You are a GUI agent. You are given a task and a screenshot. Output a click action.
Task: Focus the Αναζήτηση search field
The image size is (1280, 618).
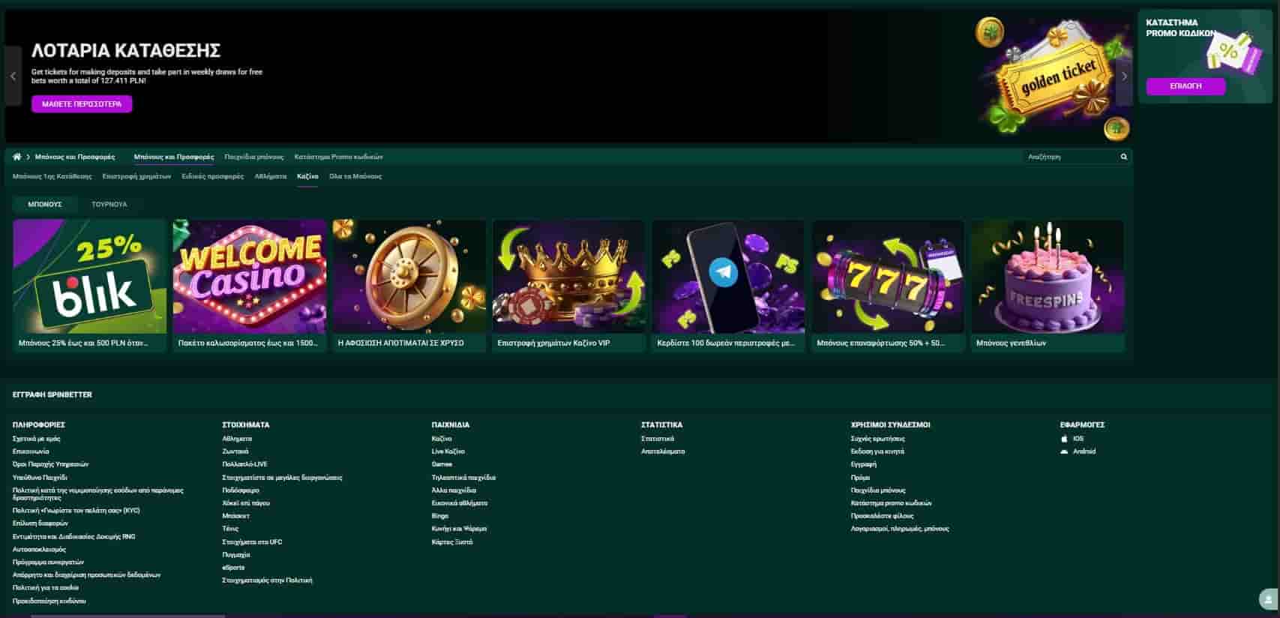pos(1071,157)
